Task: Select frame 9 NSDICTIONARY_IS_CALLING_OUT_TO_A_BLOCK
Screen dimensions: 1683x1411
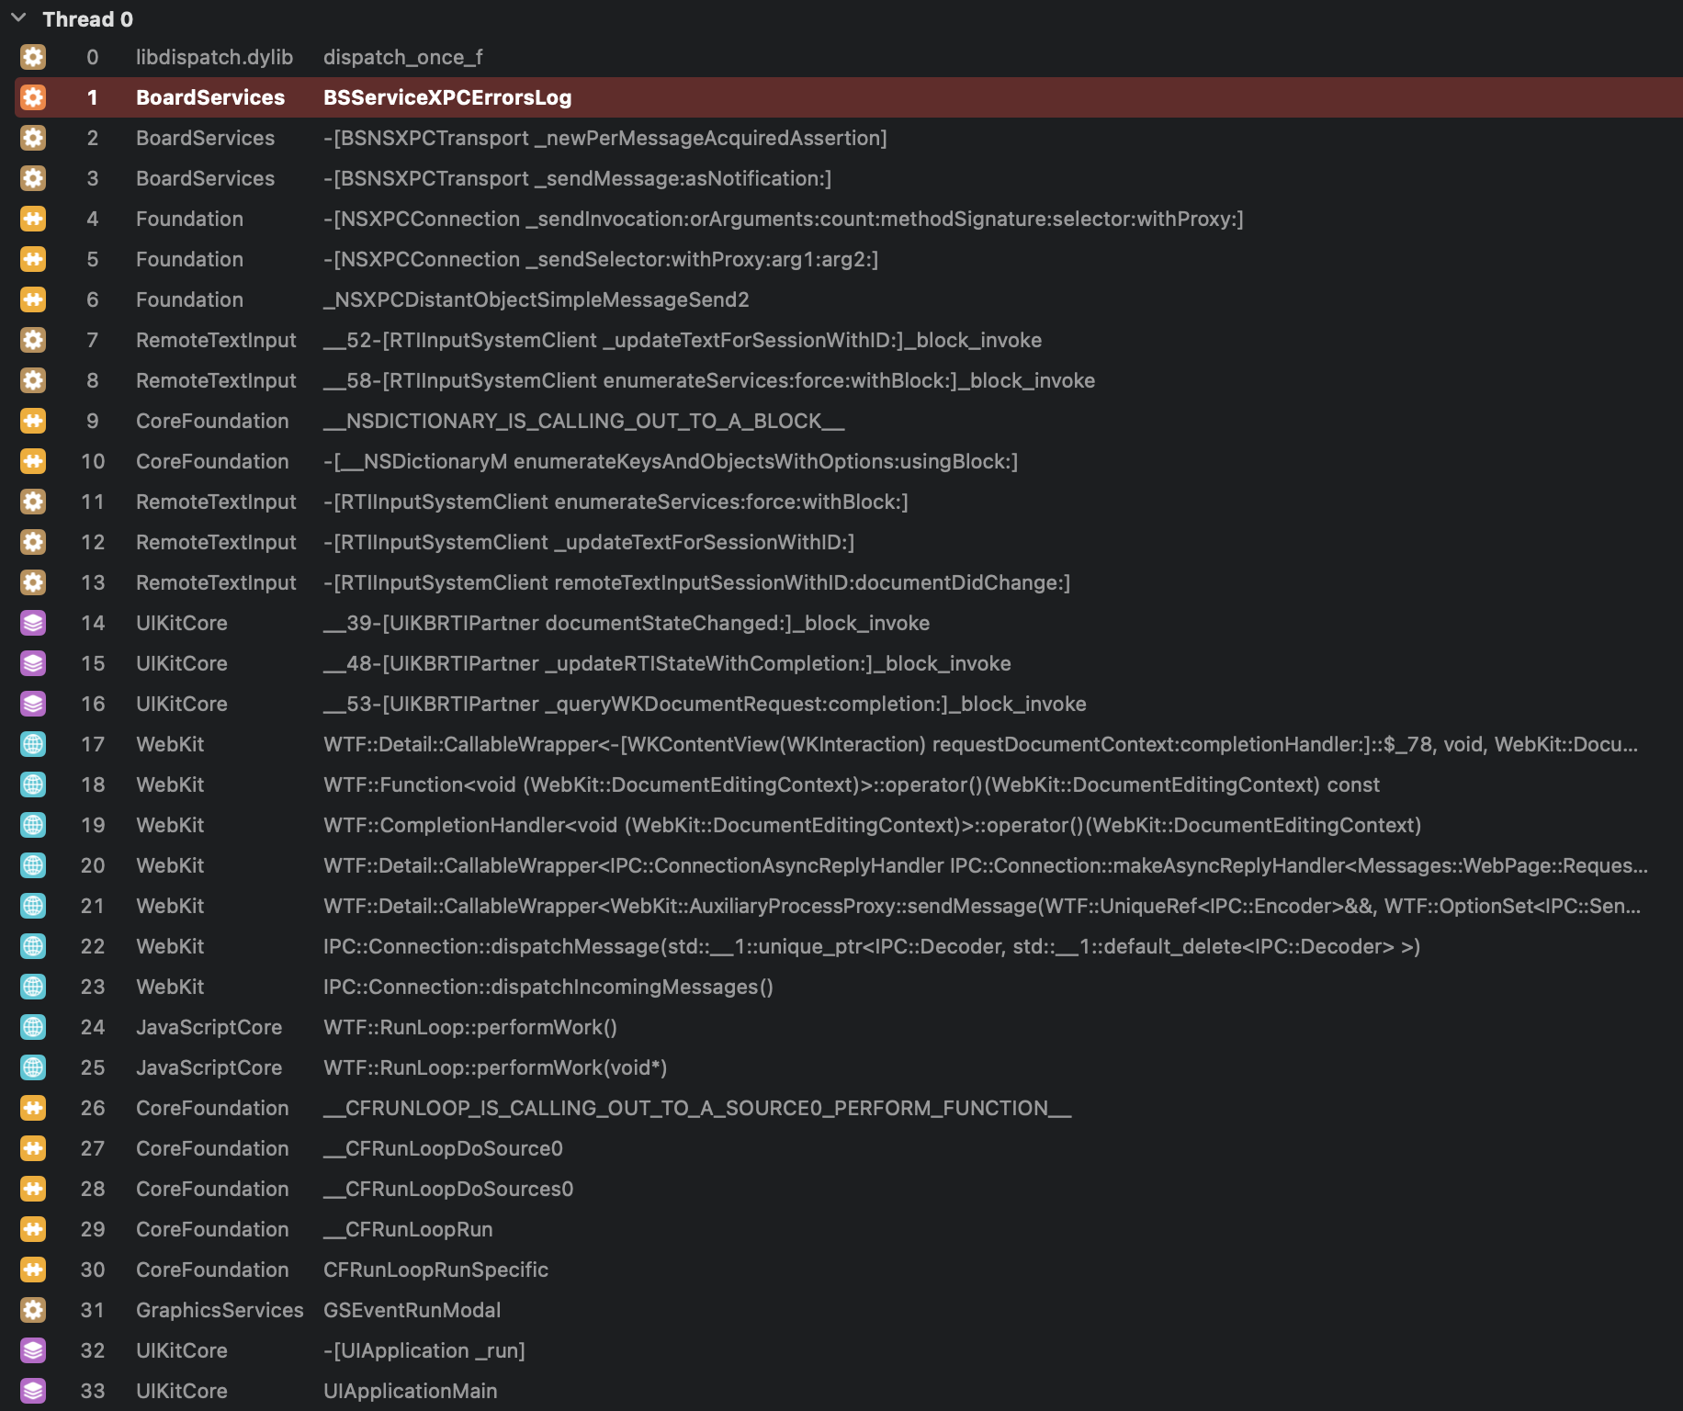Action: [x=583, y=421]
